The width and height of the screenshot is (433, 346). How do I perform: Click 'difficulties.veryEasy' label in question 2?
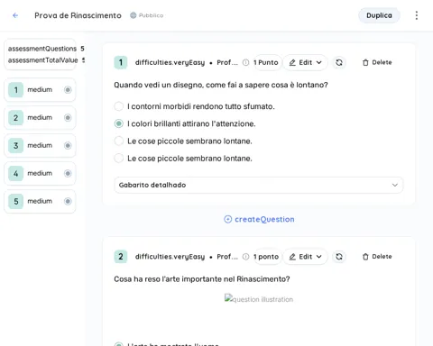point(170,257)
